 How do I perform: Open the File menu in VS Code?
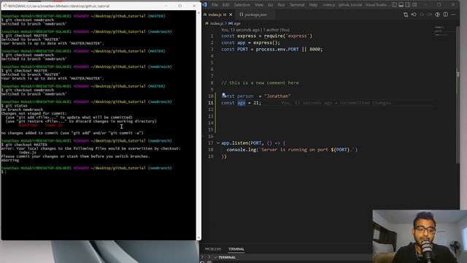215,5
